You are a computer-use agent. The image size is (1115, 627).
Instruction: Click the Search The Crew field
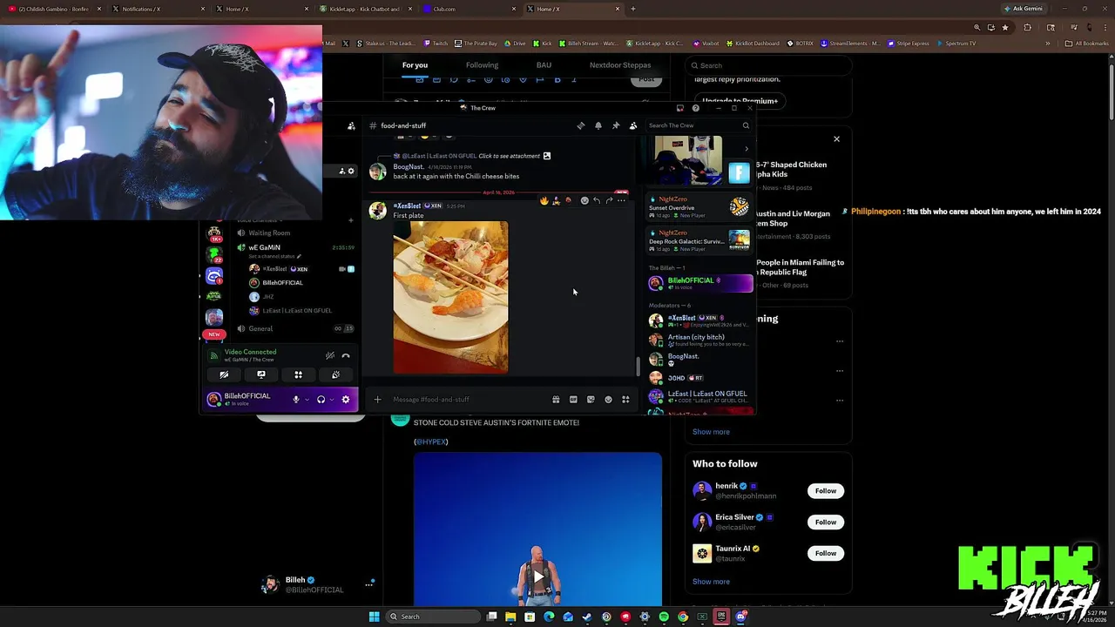699,125
